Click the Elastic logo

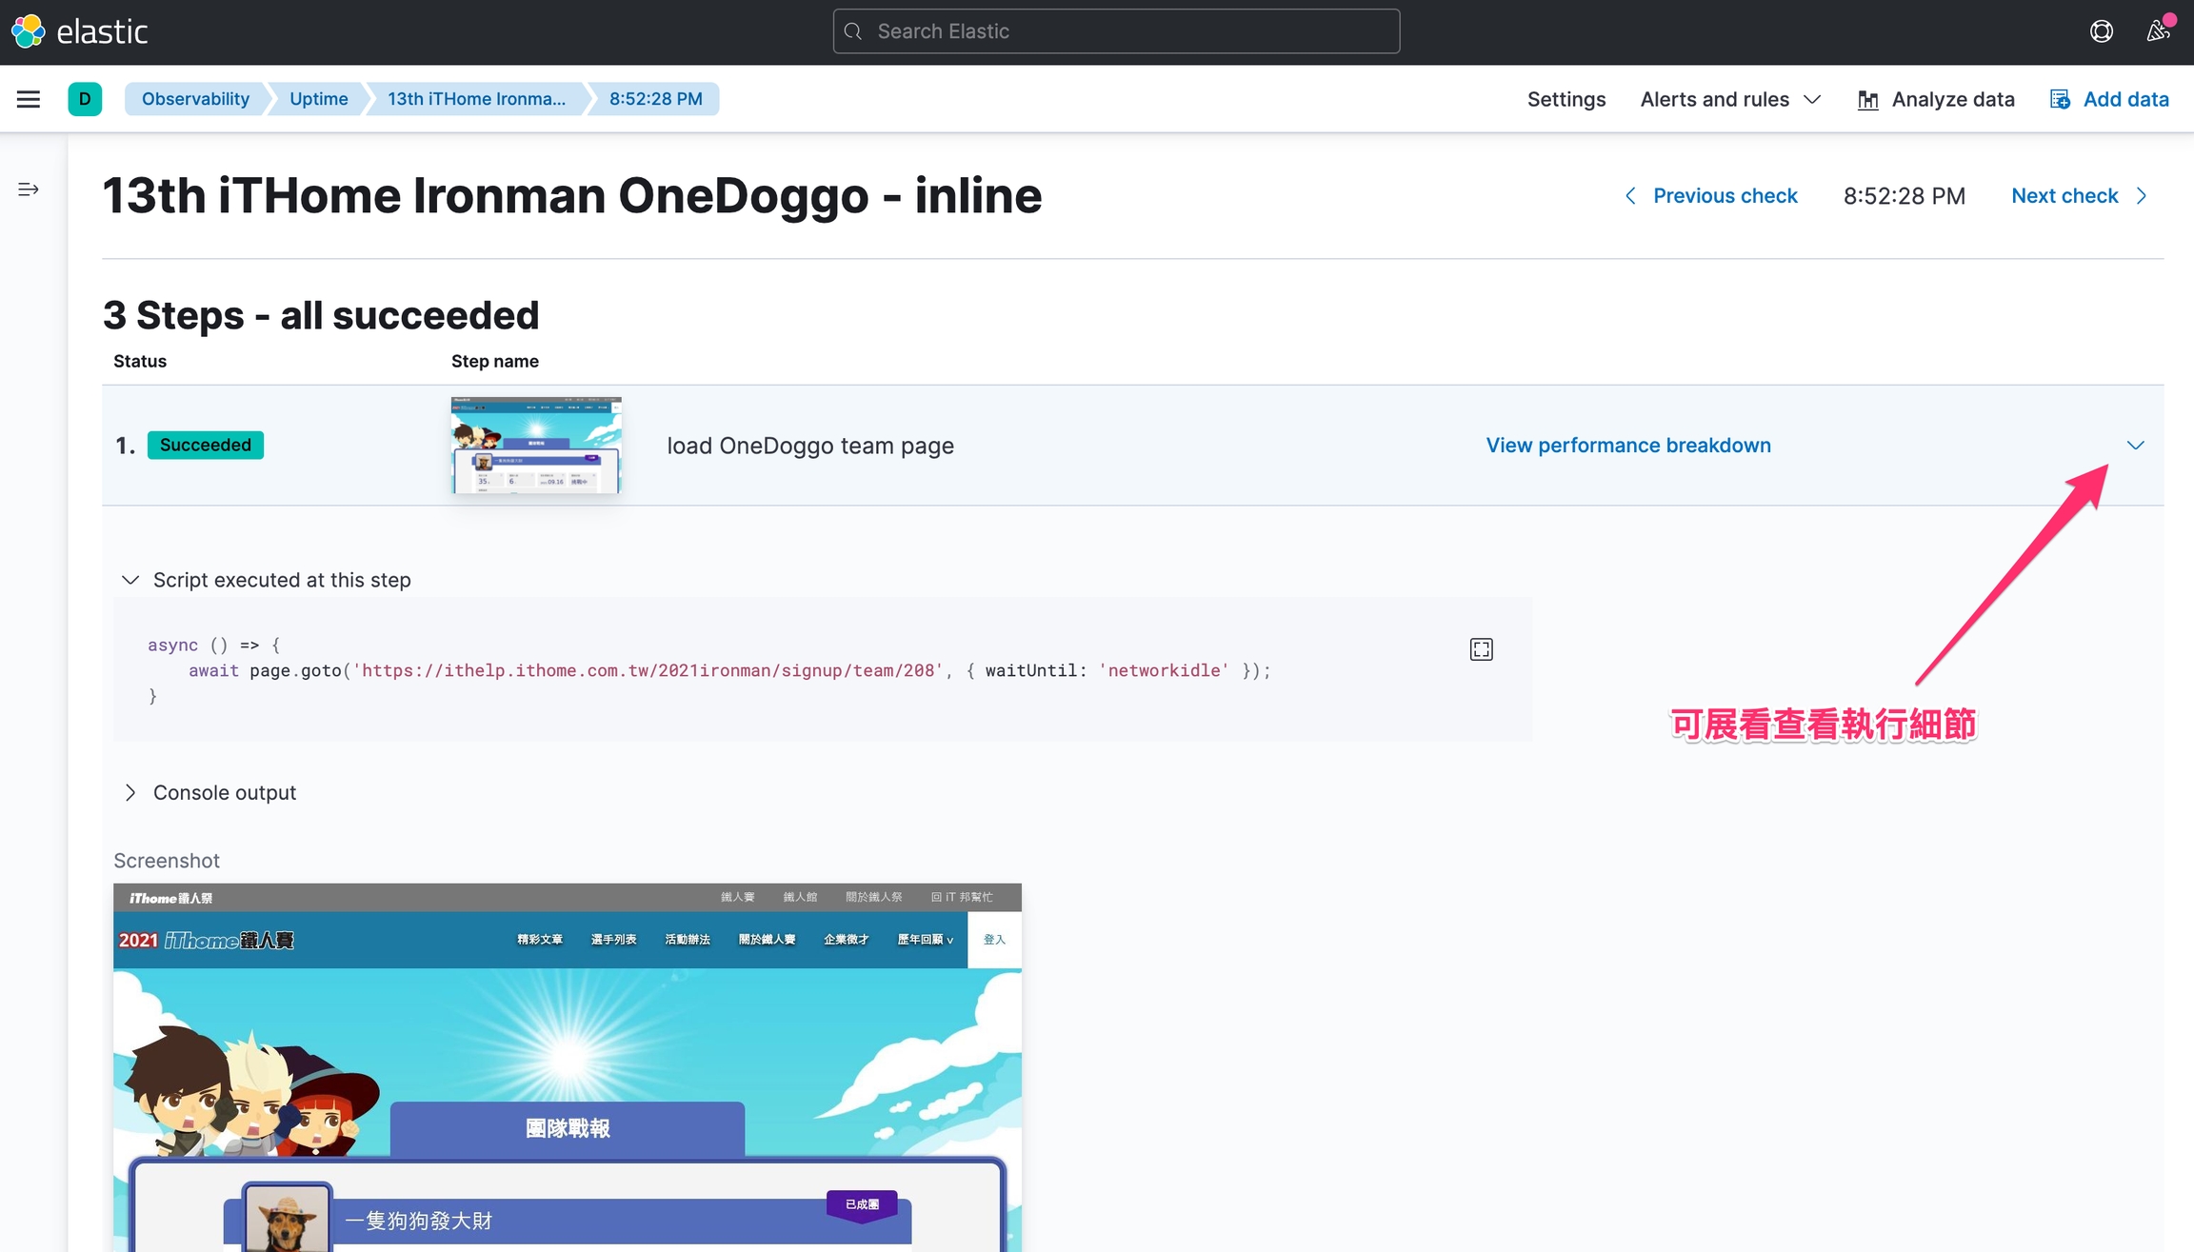(x=79, y=31)
